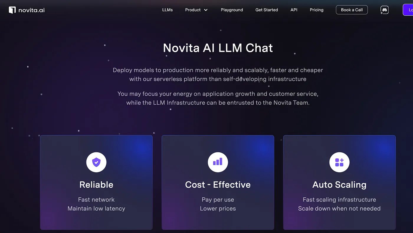Expand the Product dropdown chevron
The width and height of the screenshot is (413, 233).
point(206,10)
